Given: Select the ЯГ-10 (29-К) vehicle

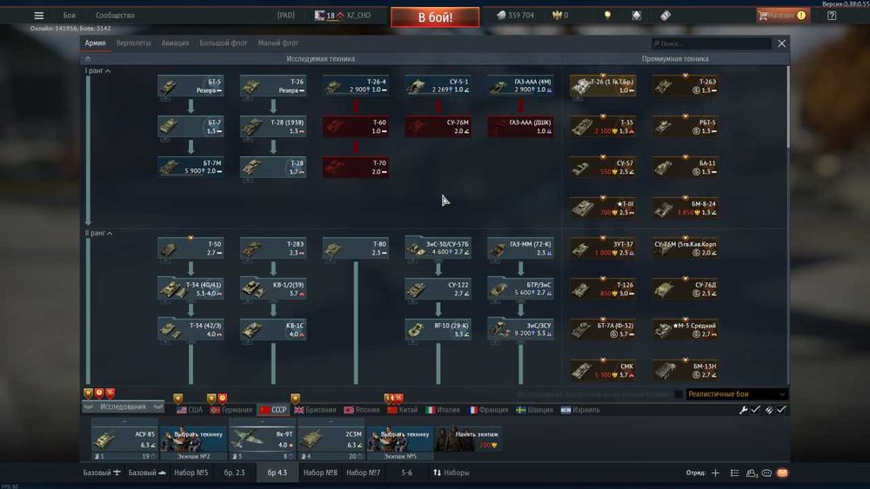Looking at the screenshot, I should [438, 330].
